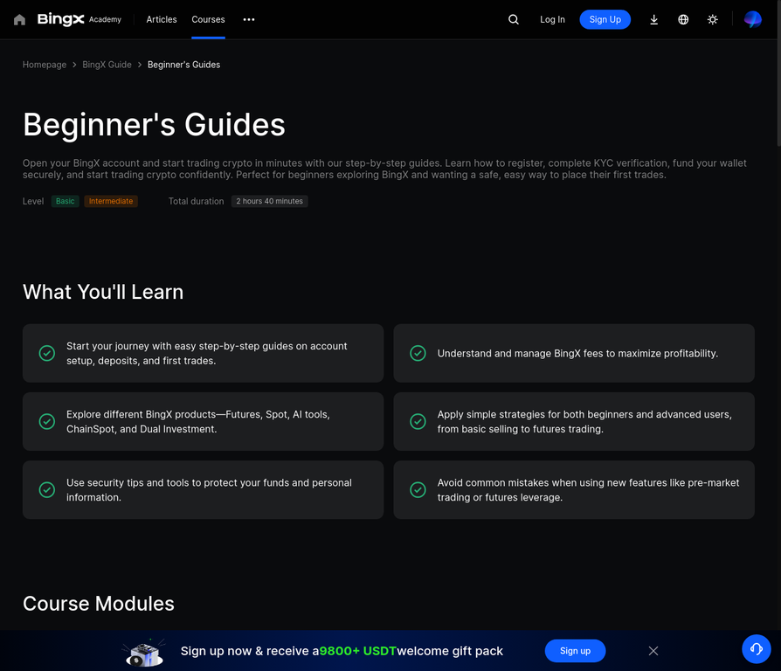Image resolution: width=781 pixels, height=671 pixels.
Task: Open the BingX Guide breadcrumb
Action: tap(107, 65)
